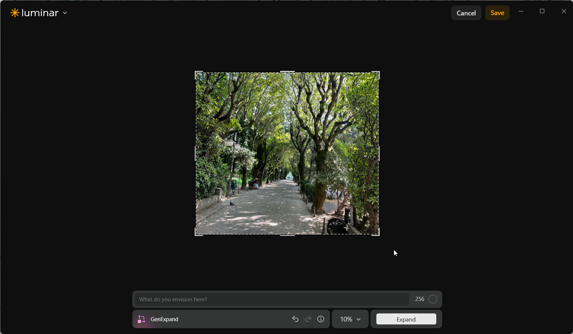Open the 10% zoom dropdown

pyautogui.click(x=350, y=319)
